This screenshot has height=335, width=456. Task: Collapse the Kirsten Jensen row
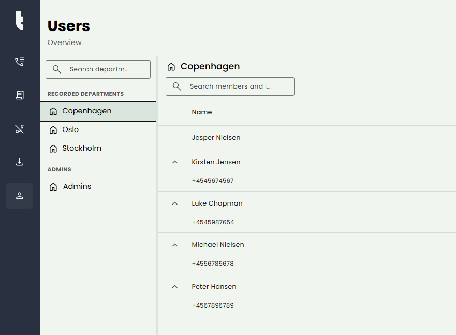pyautogui.click(x=175, y=162)
